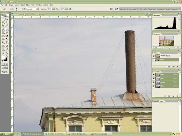Image resolution: width=182 pixels, height=136 pixels.
Task: Toggle visibility of Blue channel
Action: [154, 86]
